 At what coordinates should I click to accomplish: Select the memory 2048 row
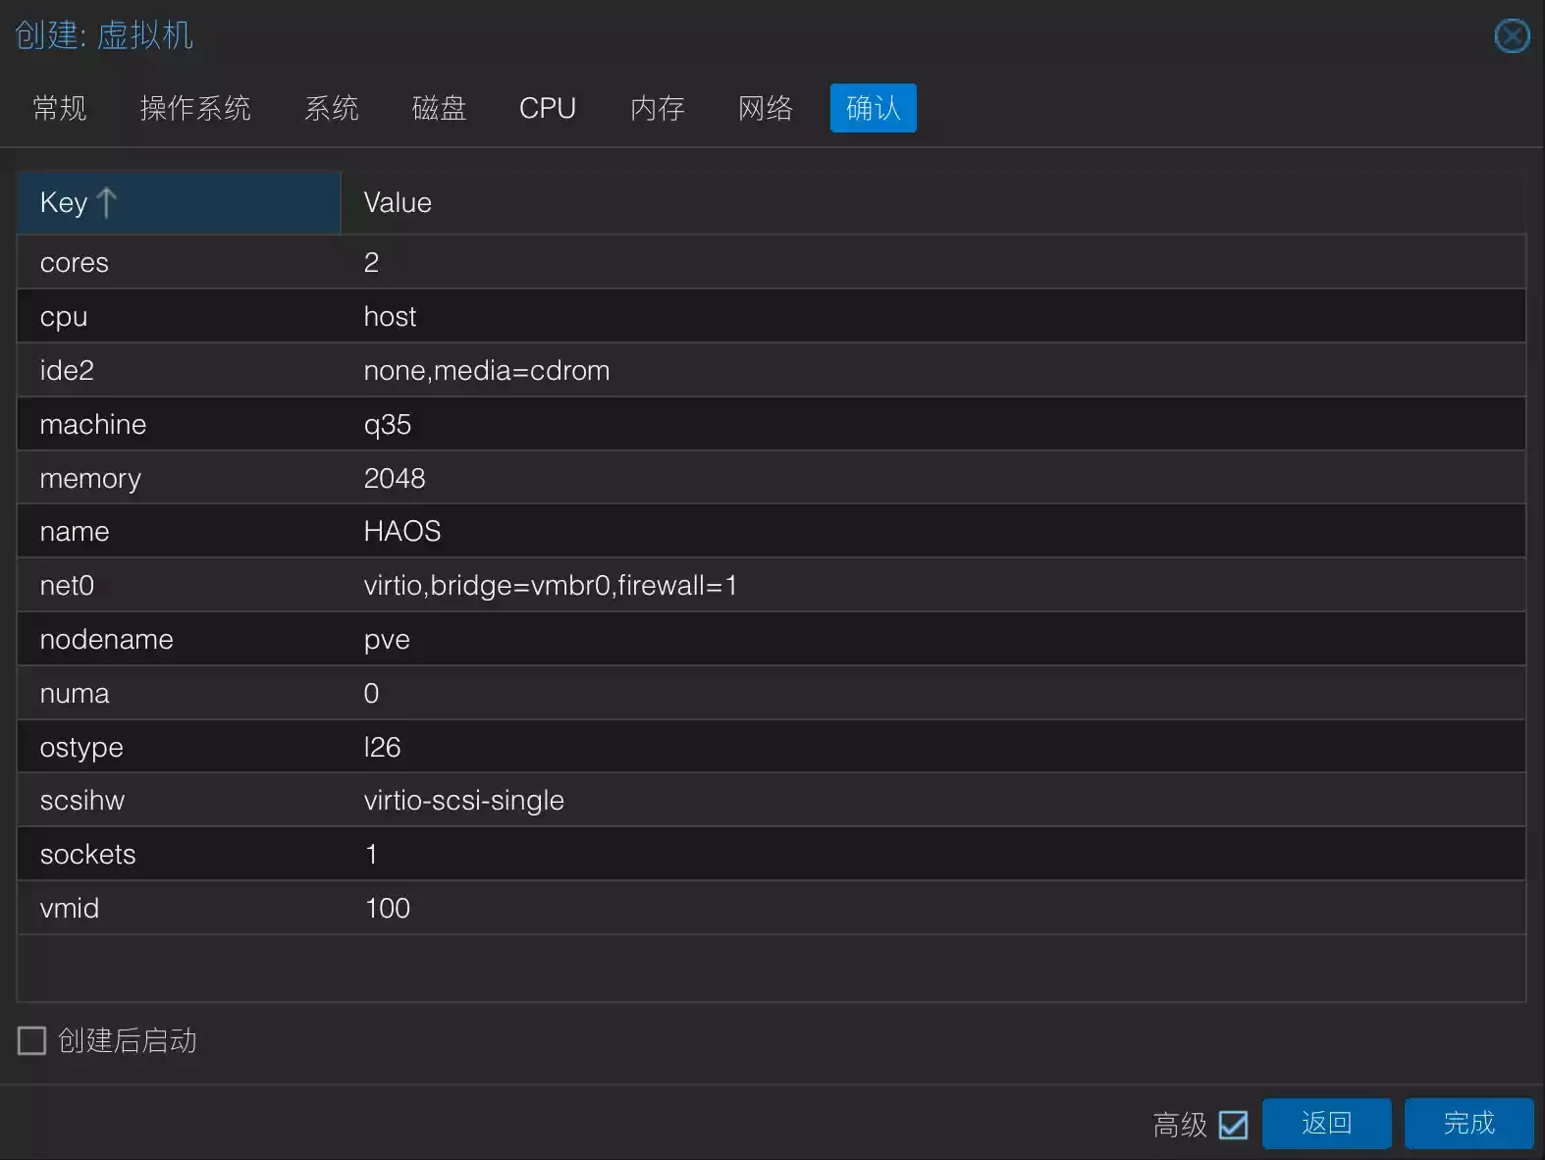point(771,478)
